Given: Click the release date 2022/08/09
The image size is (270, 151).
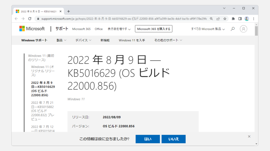Looking at the screenshot, I should point(112,117).
